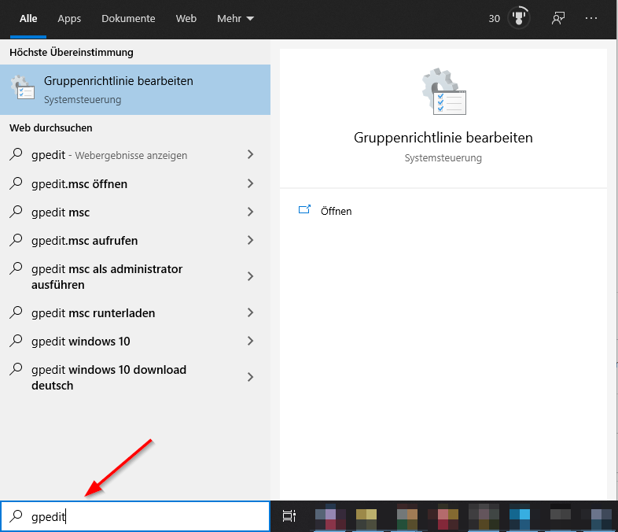Expand the Mehr dropdown
Screen dimensions: 618x532
pyautogui.click(x=235, y=19)
